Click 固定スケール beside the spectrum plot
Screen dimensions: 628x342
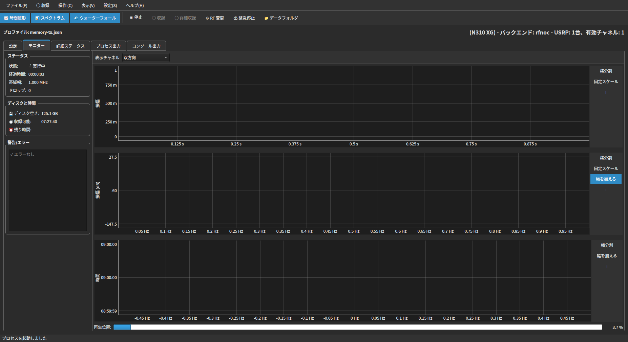606,168
